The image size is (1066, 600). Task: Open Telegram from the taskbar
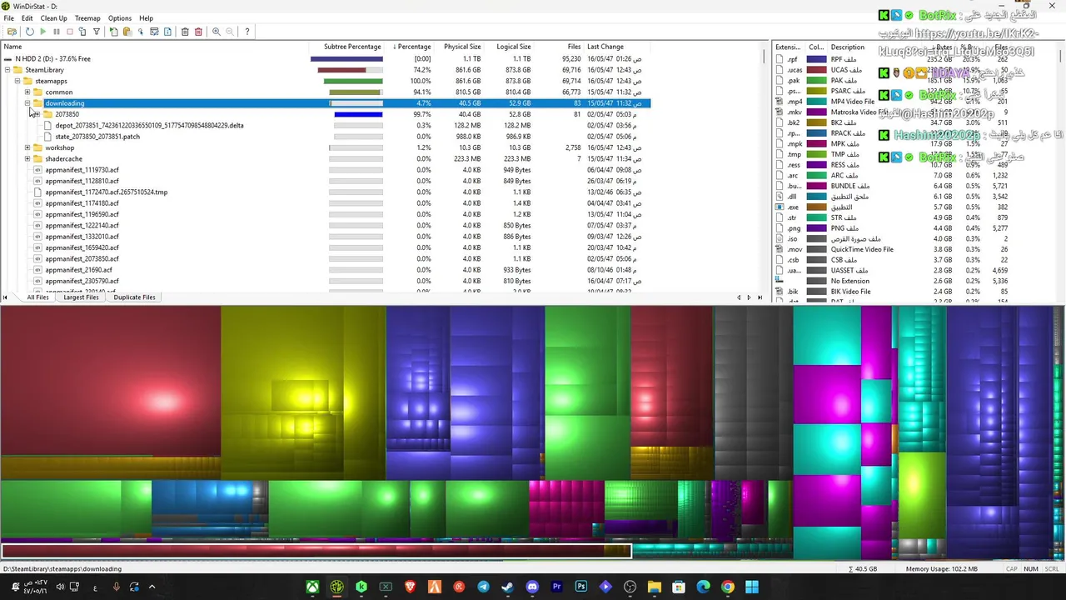(x=483, y=587)
